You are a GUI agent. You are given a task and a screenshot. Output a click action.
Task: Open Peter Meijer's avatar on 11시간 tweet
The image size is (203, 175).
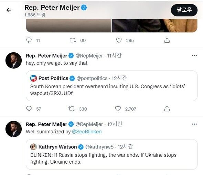[14, 60]
